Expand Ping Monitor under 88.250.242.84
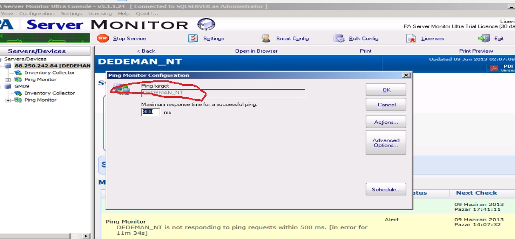515x239 pixels. (8, 80)
